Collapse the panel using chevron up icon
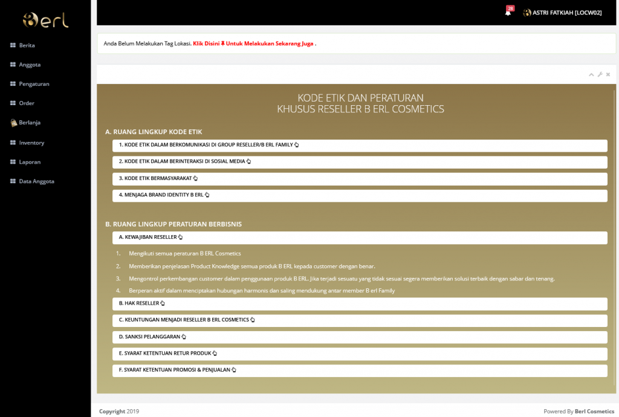The height and width of the screenshot is (417, 619). [x=591, y=74]
